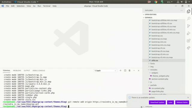Open the clock Mon 10:28 AM
Screen dimensions: 192x108
96,2
